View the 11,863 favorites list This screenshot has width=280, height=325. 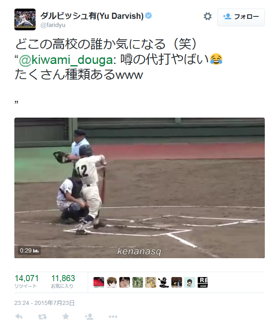(63, 281)
